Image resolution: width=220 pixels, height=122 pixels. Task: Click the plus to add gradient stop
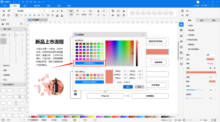tap(210, 68)
